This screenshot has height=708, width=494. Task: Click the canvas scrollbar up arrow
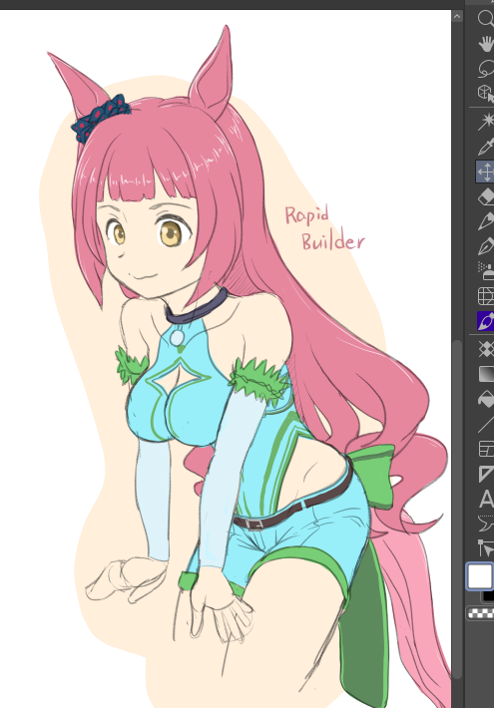(456, 17)
